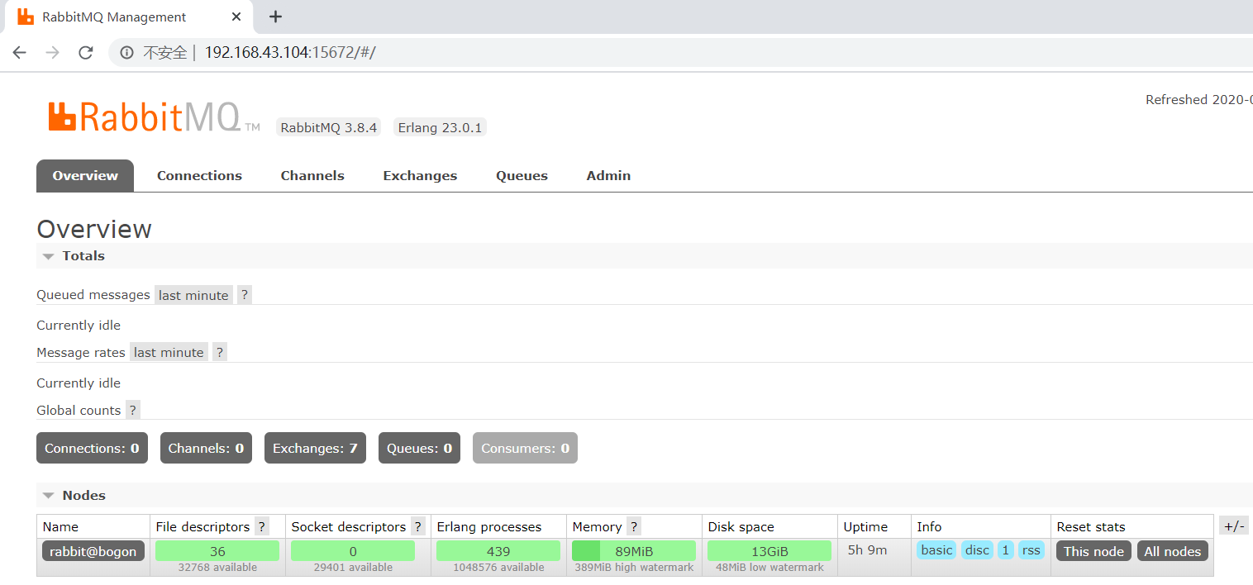Reload the page with refresh icon
The height and width of the screenshot is (585, 1253).
point(85,53)
